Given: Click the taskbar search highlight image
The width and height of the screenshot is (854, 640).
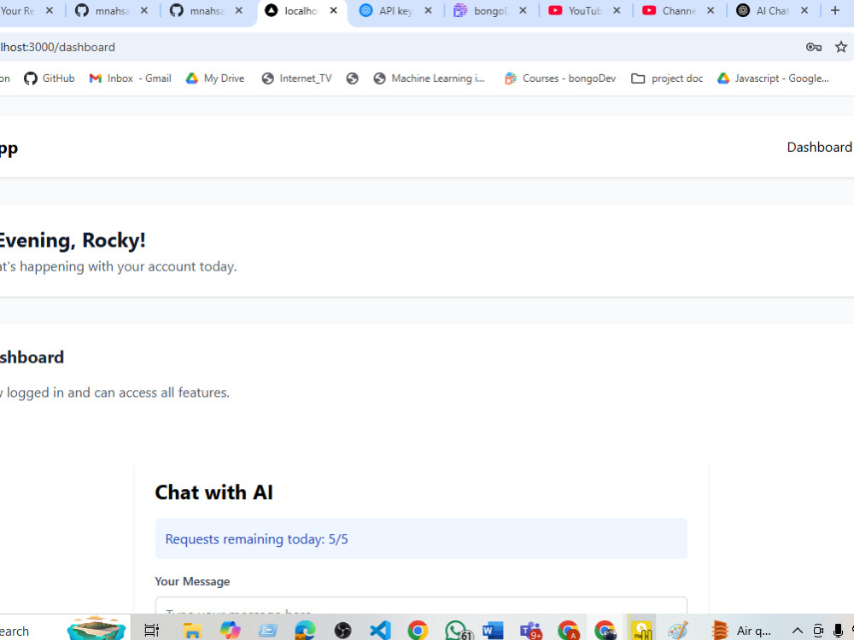Looking at the screenshot, I should pos(97,628).
